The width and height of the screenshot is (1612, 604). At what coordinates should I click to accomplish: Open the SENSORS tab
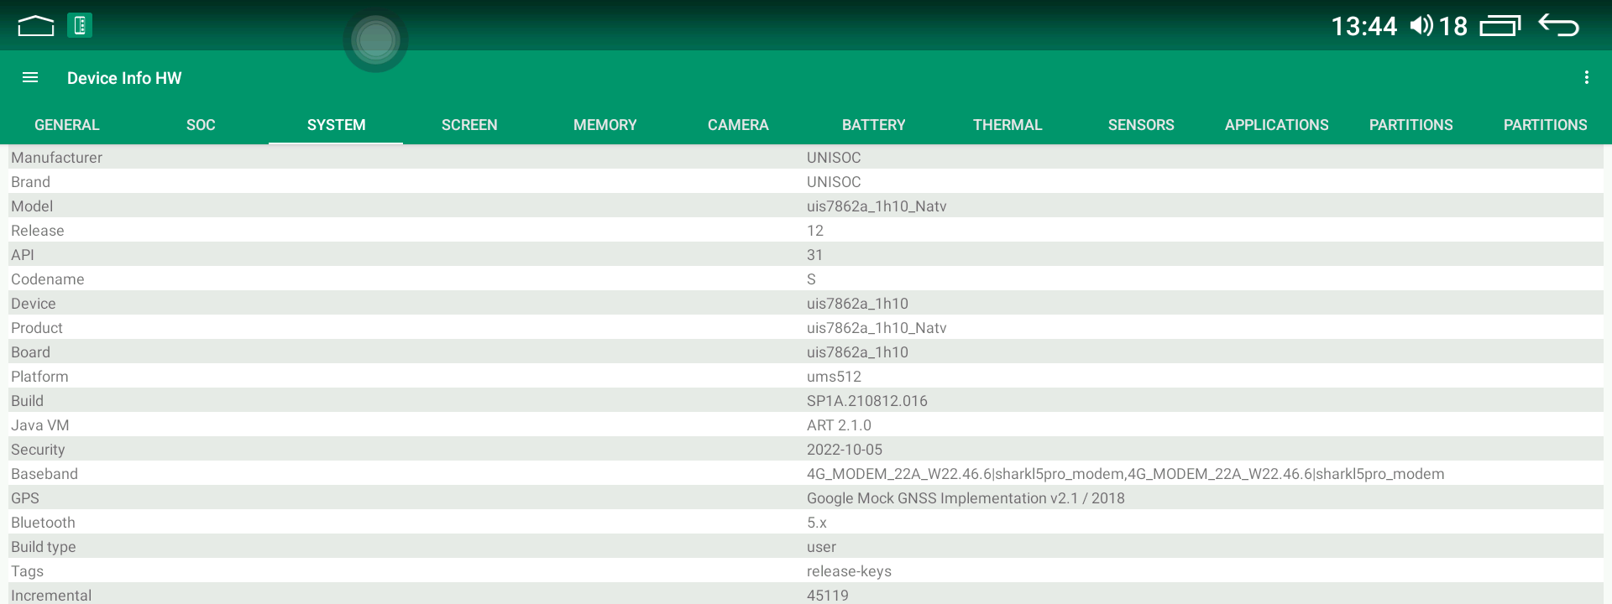(x=1141, y=125)
